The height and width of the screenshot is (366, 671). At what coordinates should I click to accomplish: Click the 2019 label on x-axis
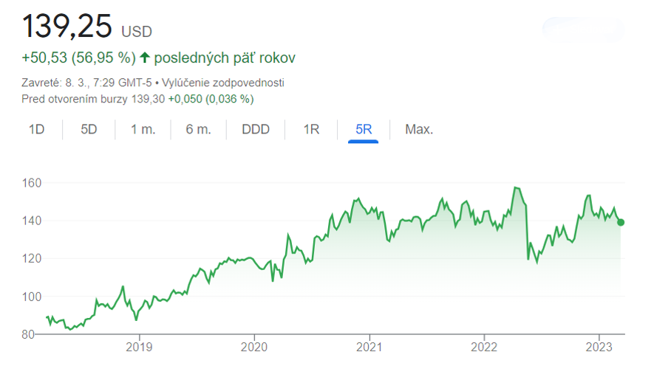[x=139, y=346]
